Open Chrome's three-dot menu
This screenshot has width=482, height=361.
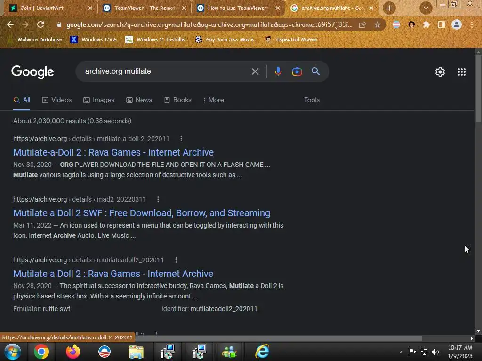(472, 24)
